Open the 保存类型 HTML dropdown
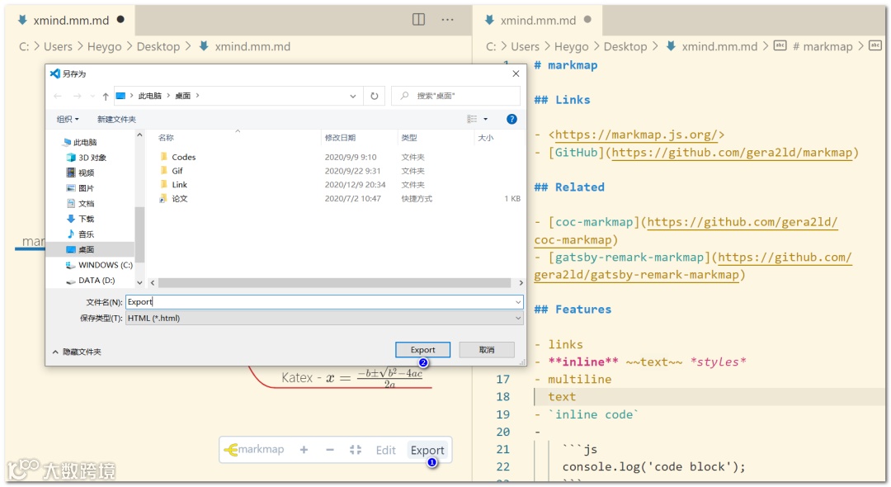Screen dimensions: 891x487 (324, 319)
